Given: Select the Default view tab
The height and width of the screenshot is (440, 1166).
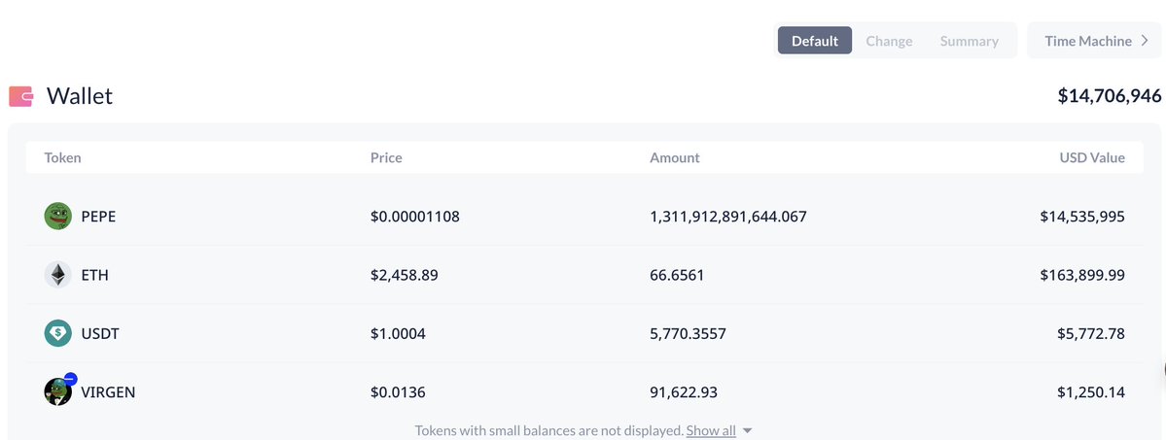Looking at the screenshot, I should 815,41.
